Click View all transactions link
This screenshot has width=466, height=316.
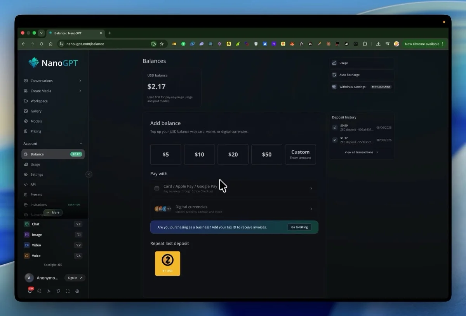(359, 152)
